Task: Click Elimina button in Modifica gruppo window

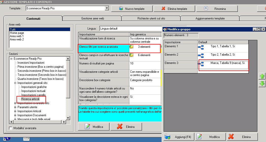Action: pyautogui.click(x=242, y=137)
